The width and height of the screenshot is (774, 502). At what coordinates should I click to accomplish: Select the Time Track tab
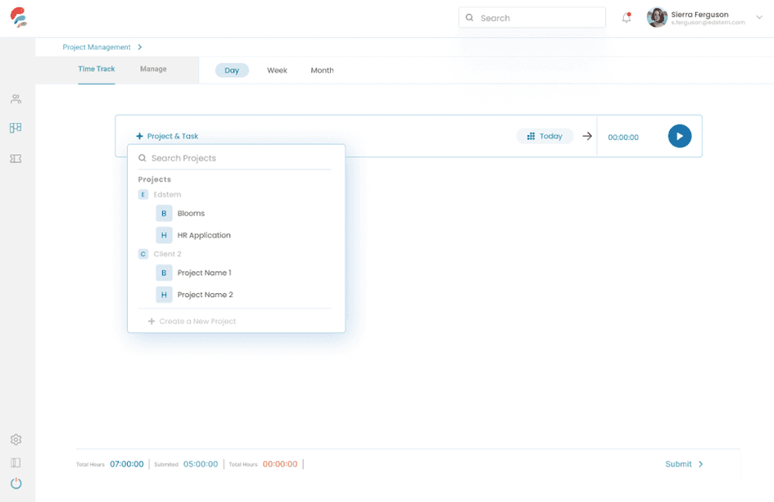[x=96, y=69]
